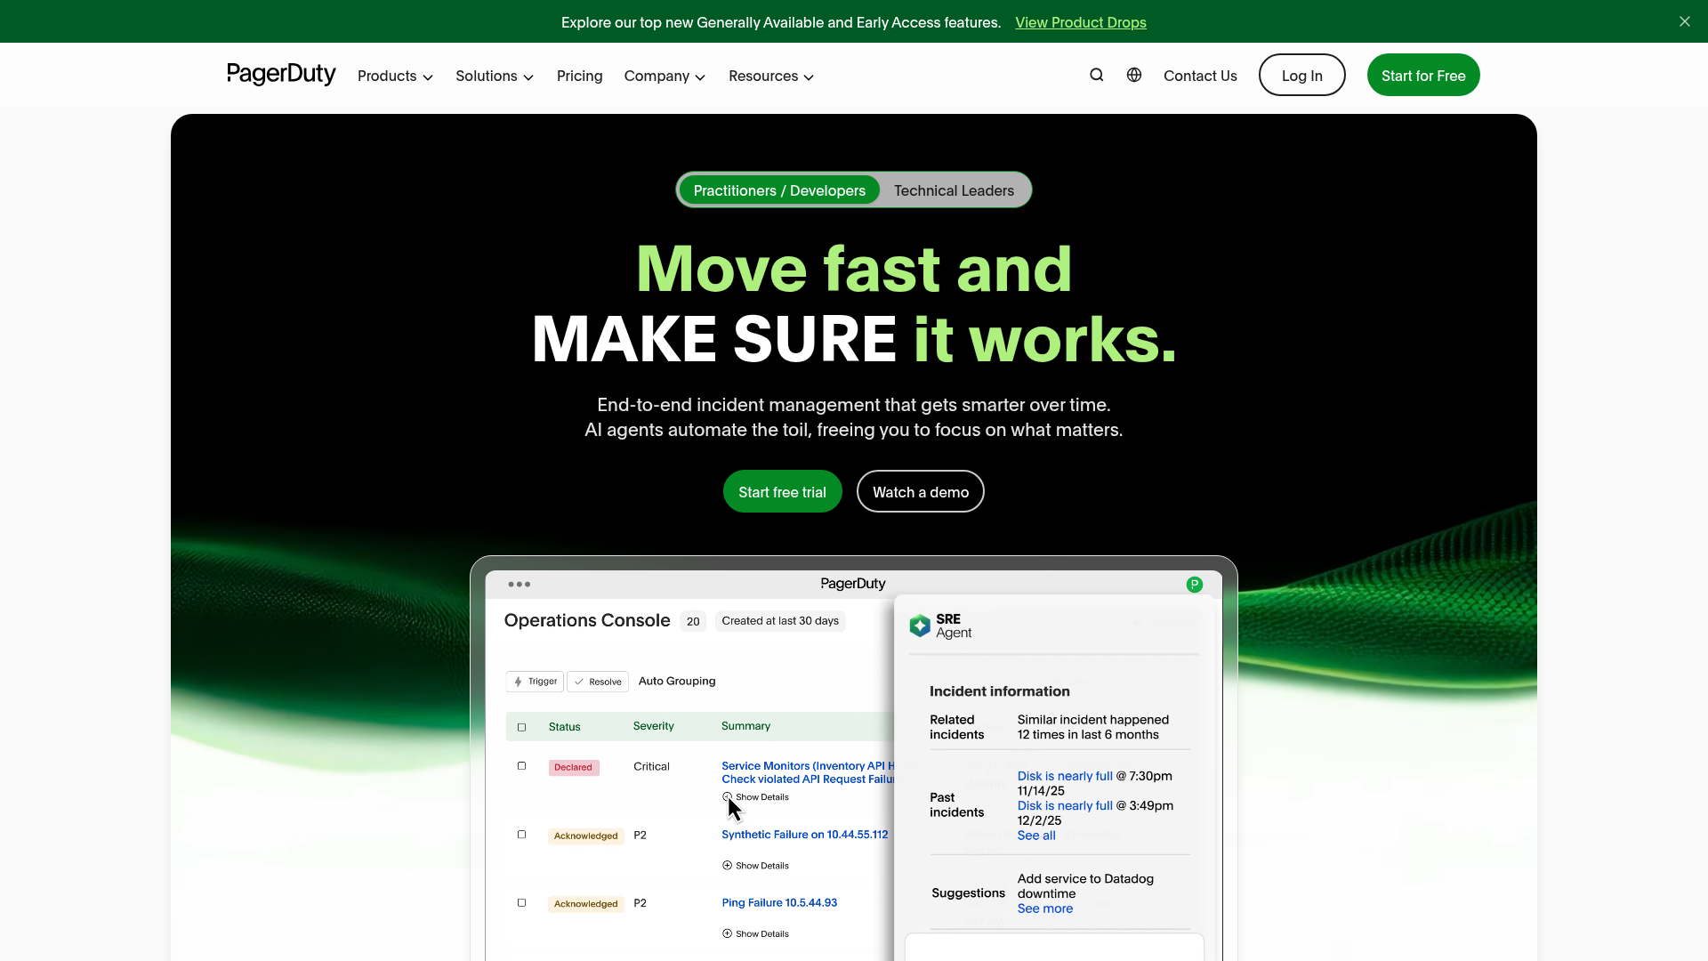Open the Service Monitors incident summary link
Screen dimensions: 1708x961
808,772
